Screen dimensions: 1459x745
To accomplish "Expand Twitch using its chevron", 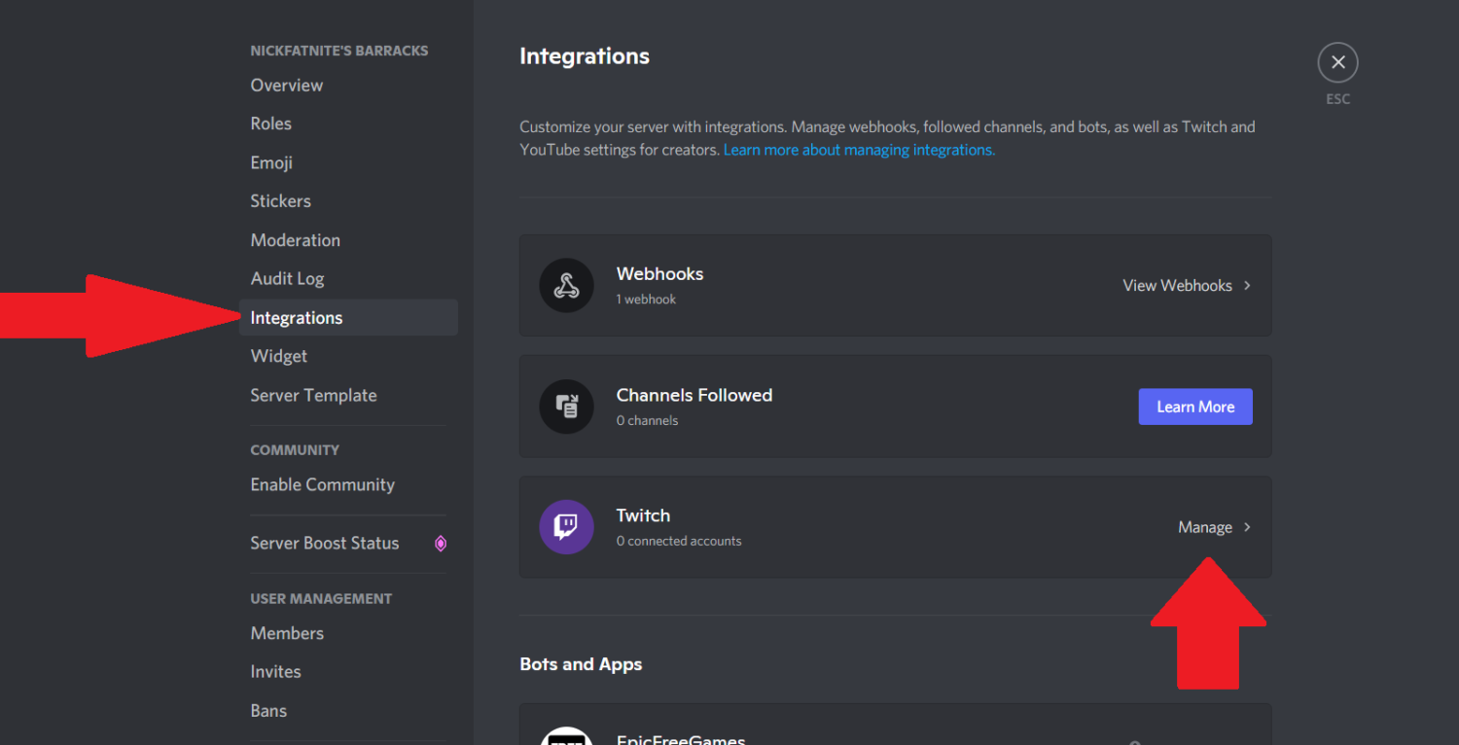I will [1247, 527].
